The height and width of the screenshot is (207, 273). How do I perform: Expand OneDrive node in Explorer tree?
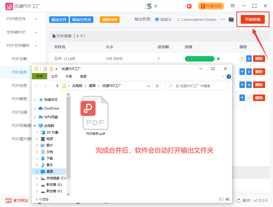pyautogui.click(x=35, y=108)
